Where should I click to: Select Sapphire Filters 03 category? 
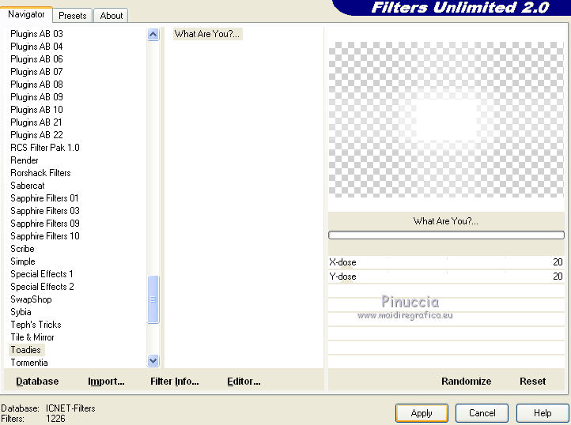[45, 211]
